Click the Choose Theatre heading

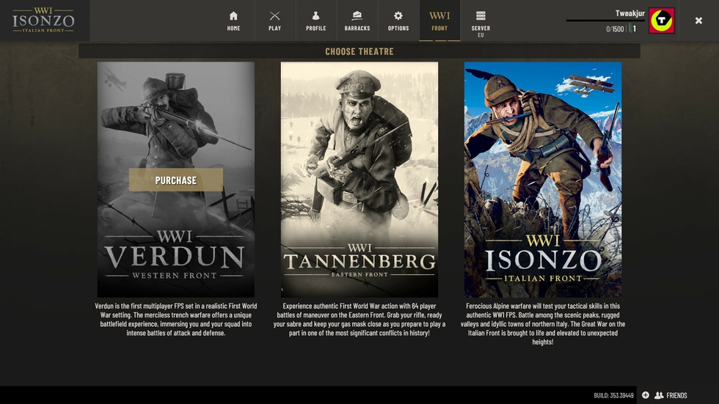pos(359,51)
